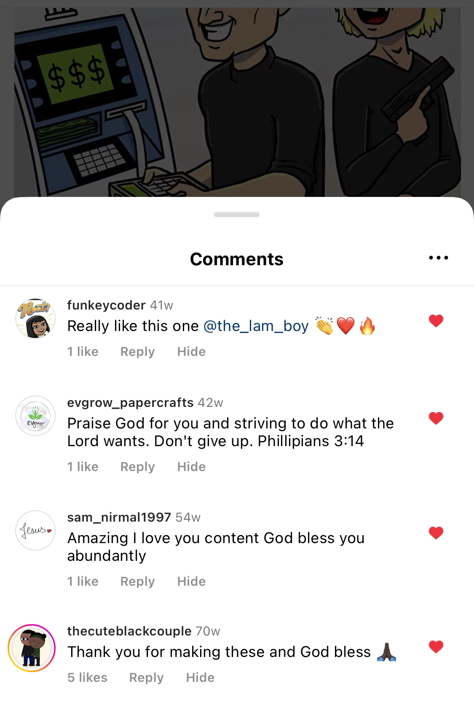Image resolution: width=474 pixels, height=708 pixels.
Task: Tap heart icon on thecuteblackcouple comment
Action: point(436,647)
